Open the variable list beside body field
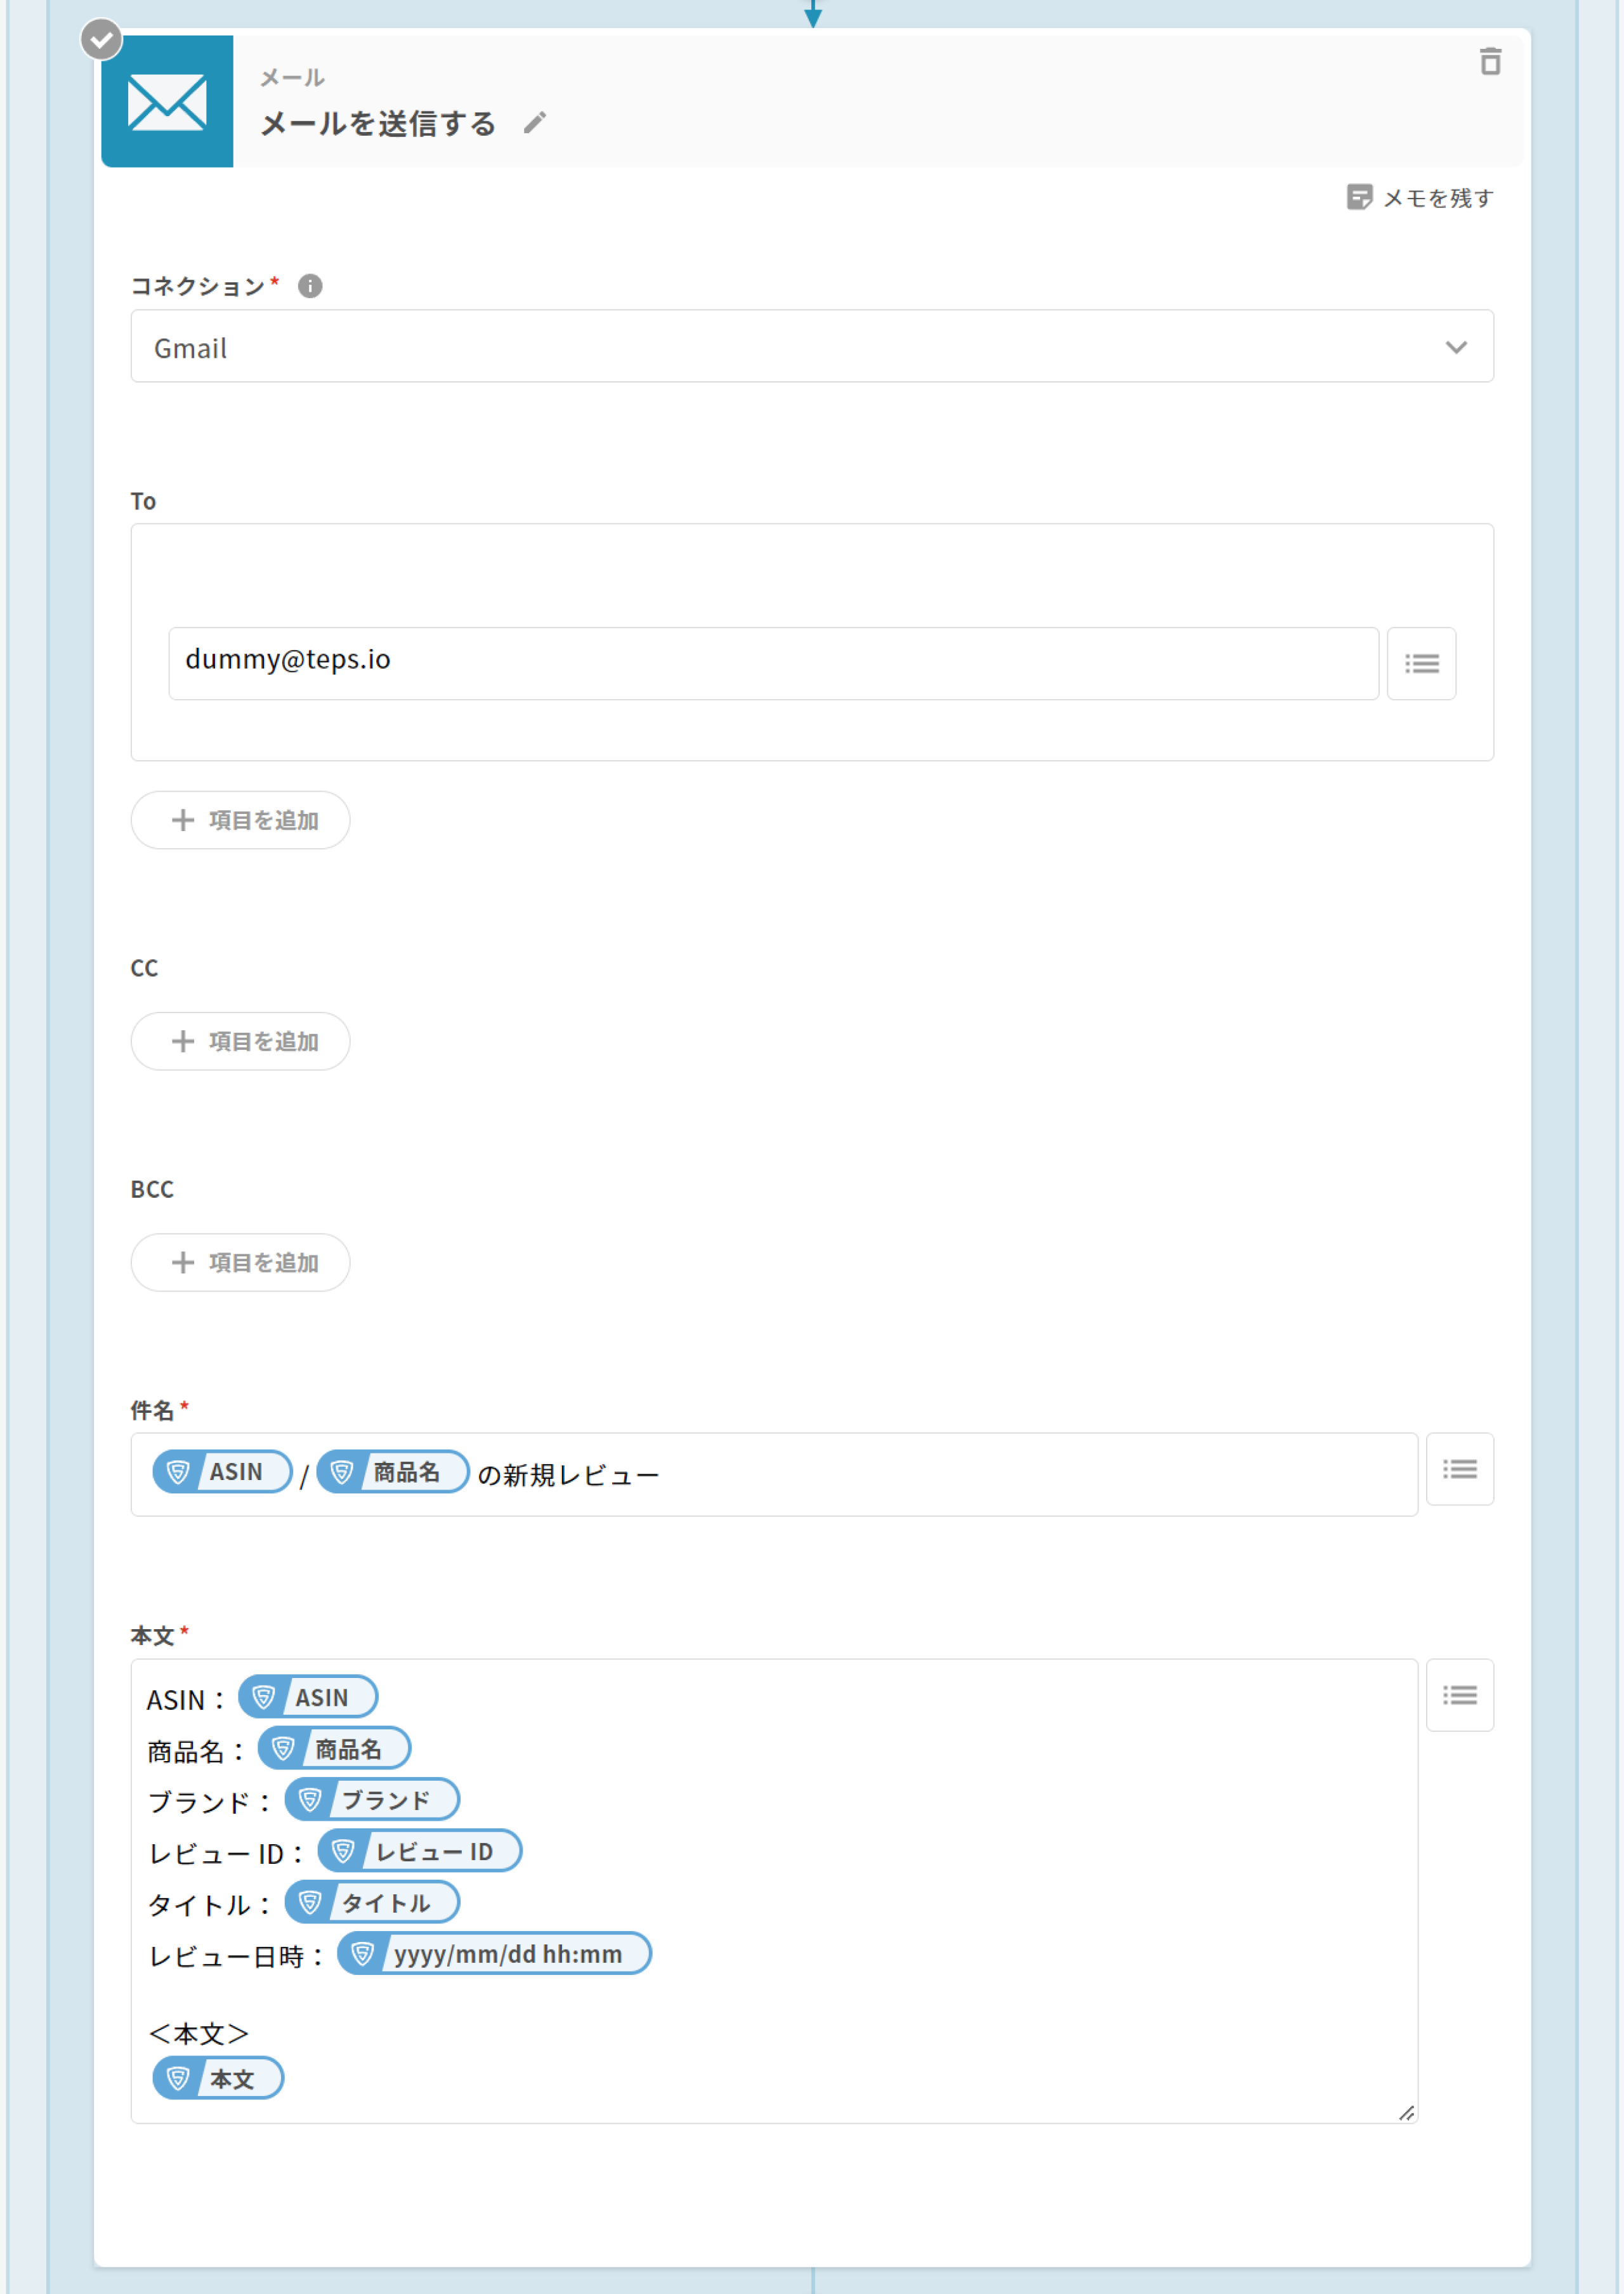Screen dimensions: 1624x2294 pos(1459,1695)
